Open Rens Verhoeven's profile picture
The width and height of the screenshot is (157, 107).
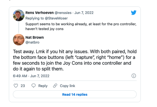point(19,16)
